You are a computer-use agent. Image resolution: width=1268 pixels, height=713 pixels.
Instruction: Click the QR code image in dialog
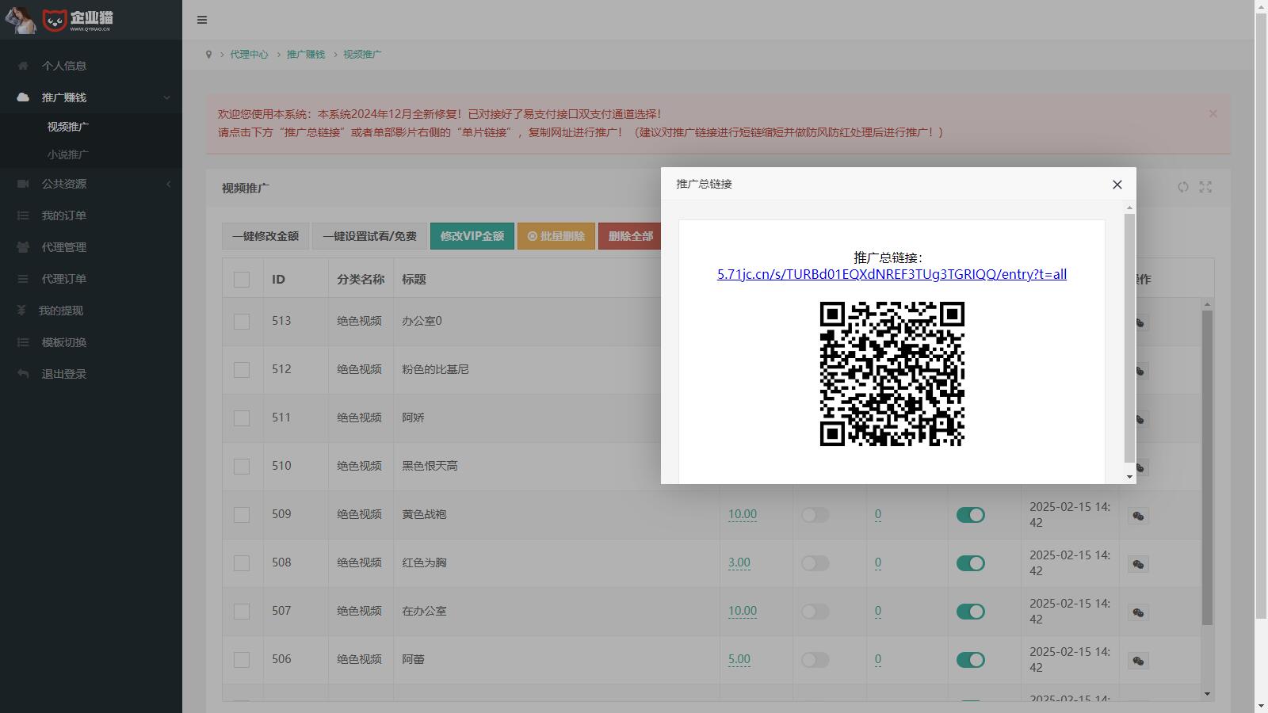pyautogui.click(x=892, y=374)
